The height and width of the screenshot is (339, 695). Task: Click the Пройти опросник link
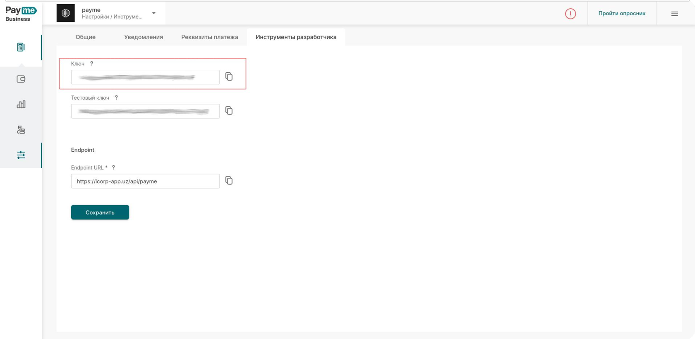(621, 13)
